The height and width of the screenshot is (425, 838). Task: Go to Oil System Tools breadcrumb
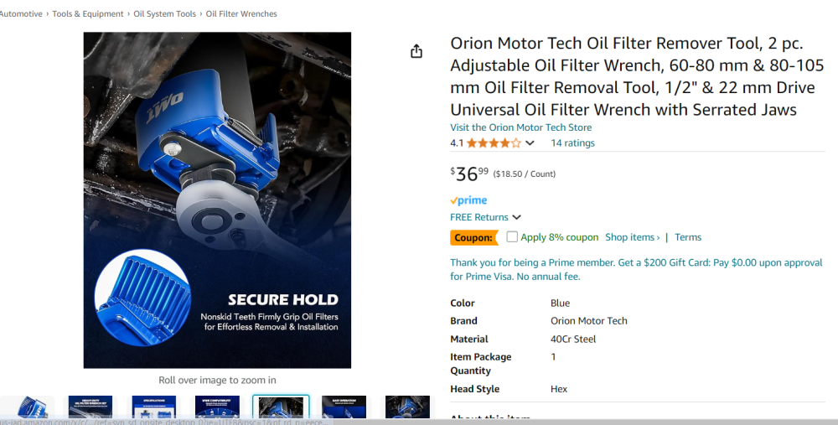(x=164, y=14)
